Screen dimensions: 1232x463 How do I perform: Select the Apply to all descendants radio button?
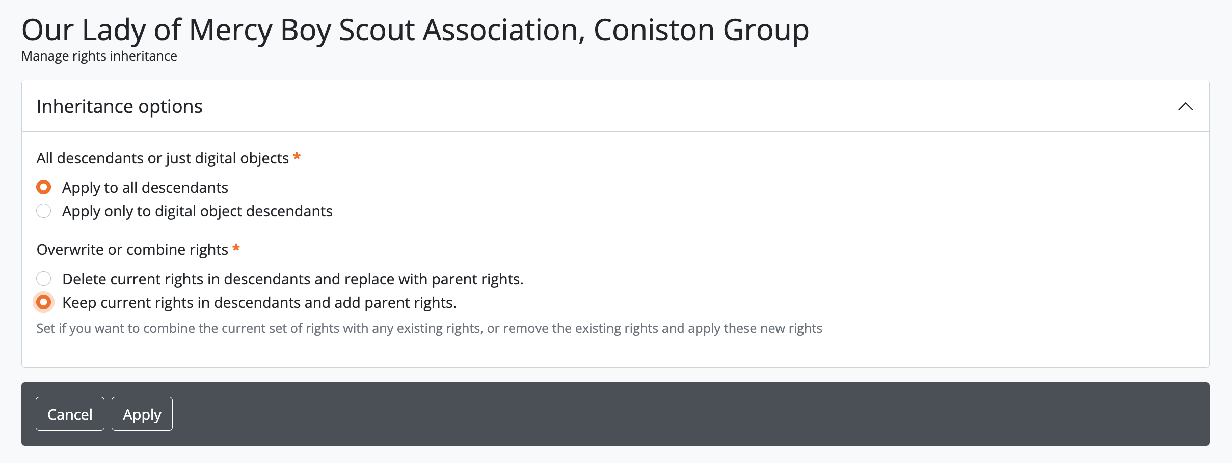click(x=44, y=187)
